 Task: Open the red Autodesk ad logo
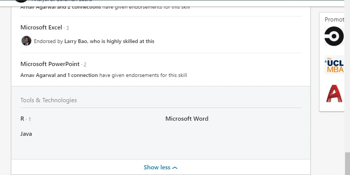[335, 94]
